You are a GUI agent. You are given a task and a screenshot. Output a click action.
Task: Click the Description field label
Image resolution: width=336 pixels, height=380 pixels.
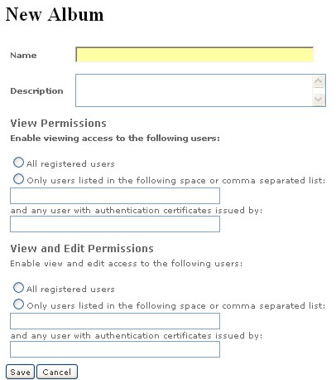36,91
